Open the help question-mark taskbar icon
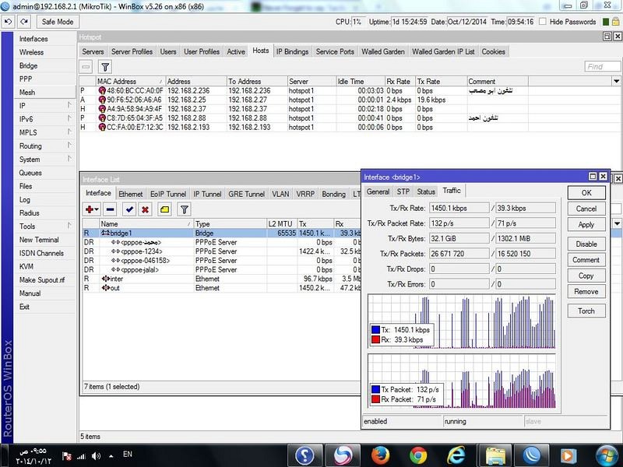Viewport: 623px width, 467px height. coord(304,455)
